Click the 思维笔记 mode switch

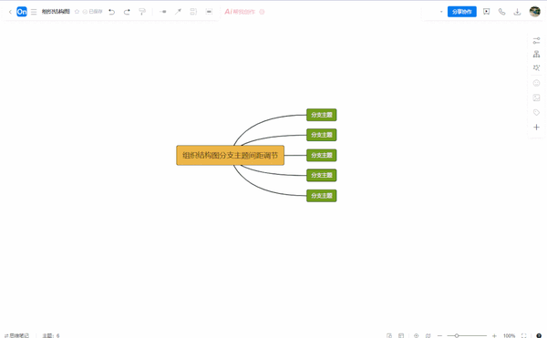tap(16, 335)
